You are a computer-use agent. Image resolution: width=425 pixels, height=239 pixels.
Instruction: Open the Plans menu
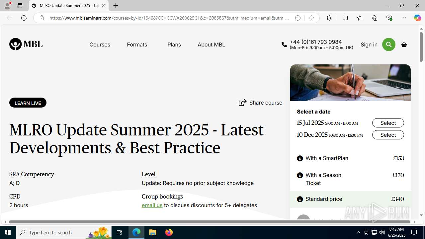(x=174, y=44)
